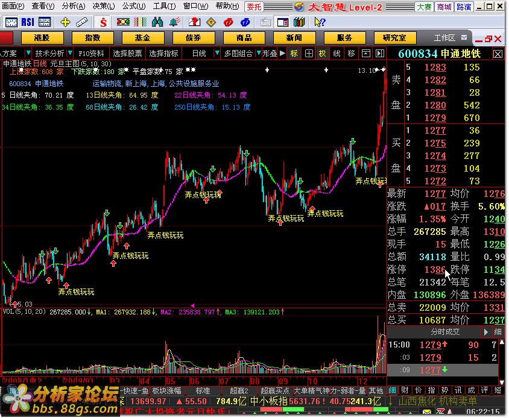Click the grid-plus icon in chart toolbar

coord(309,53)
